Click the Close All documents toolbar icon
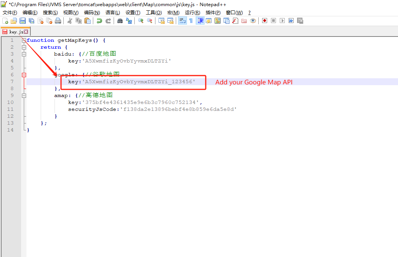Image resolution: width=398 pixels, height=257 pixels. 49,21
